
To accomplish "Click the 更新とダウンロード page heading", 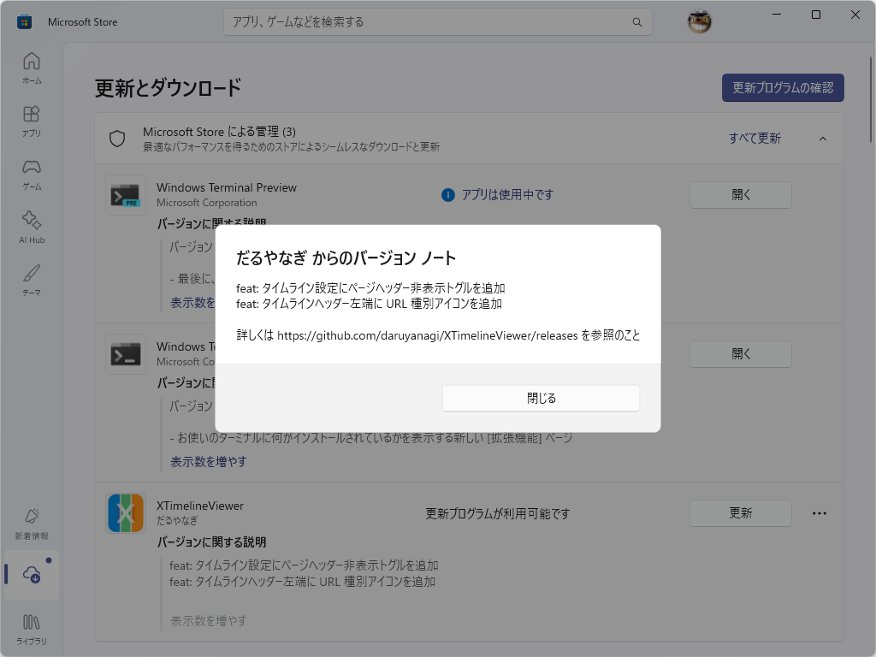I will (x=168, y=88).
